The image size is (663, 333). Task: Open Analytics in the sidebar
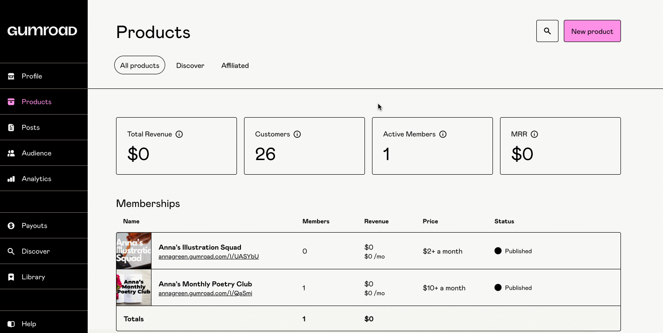click(36, 179)
